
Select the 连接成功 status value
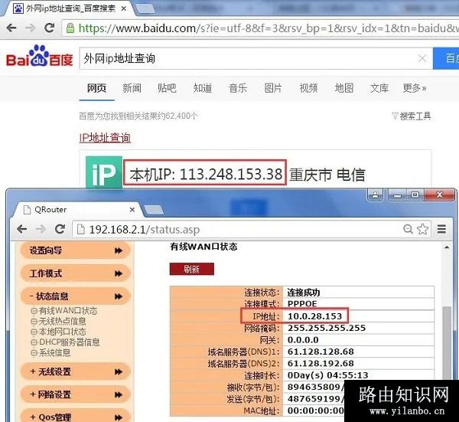click(x=304, y=293)
